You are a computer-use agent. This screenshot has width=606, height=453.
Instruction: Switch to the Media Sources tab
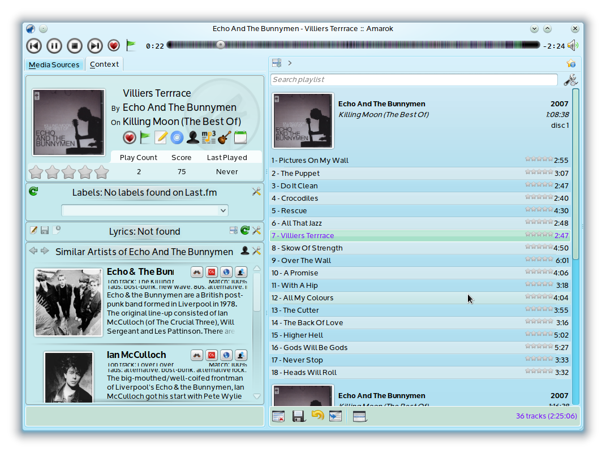(54, 64)
